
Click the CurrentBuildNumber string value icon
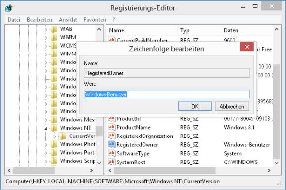pos(112,39)
